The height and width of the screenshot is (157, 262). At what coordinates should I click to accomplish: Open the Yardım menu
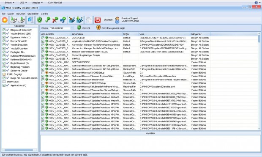click(44, 14)
